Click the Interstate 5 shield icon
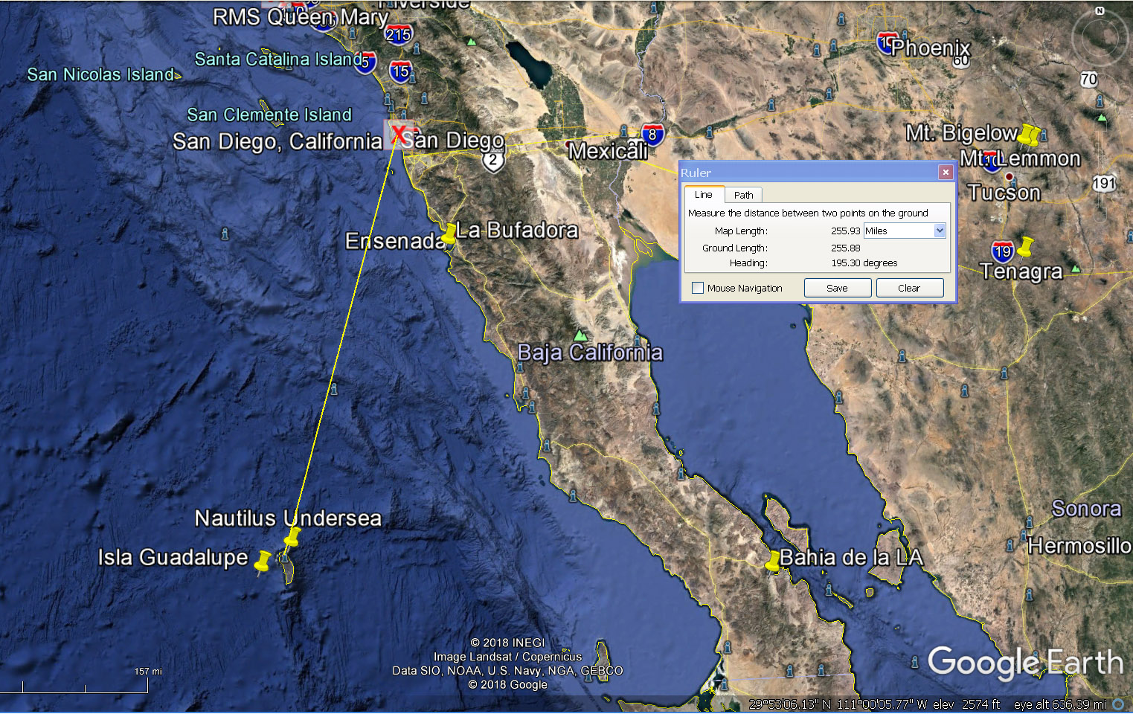This screenshot has width=1133, height=714. [x=365, y=62]
